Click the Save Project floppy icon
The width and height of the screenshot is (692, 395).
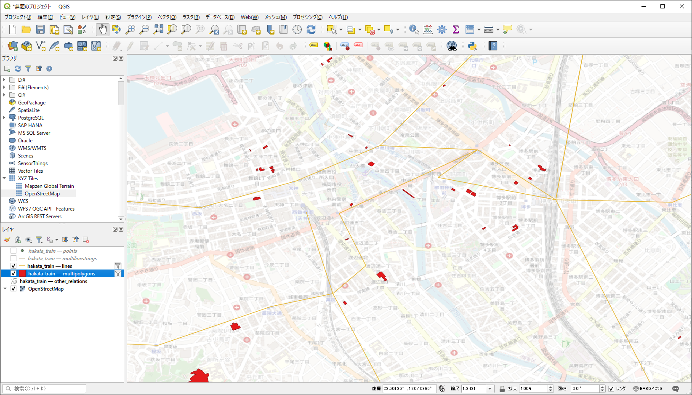40,29
